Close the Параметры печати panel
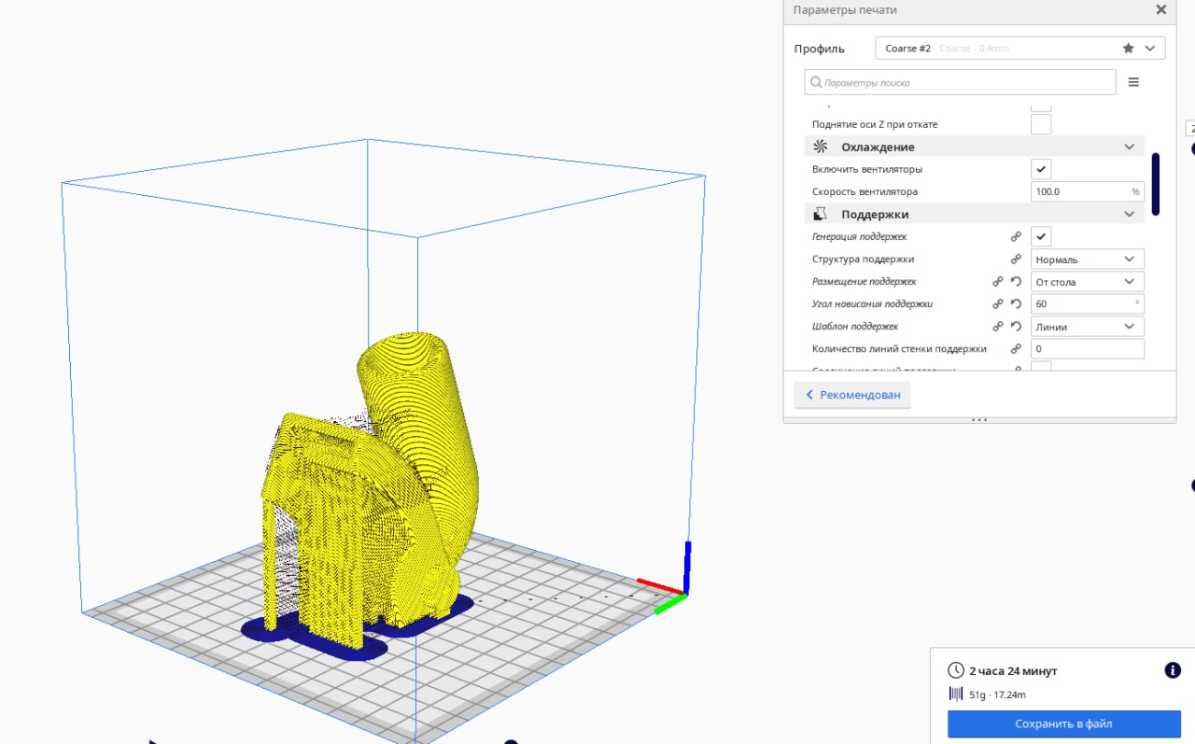Image resolution: width=1195 pixels, height=744 pixels. click(1160, 9)
